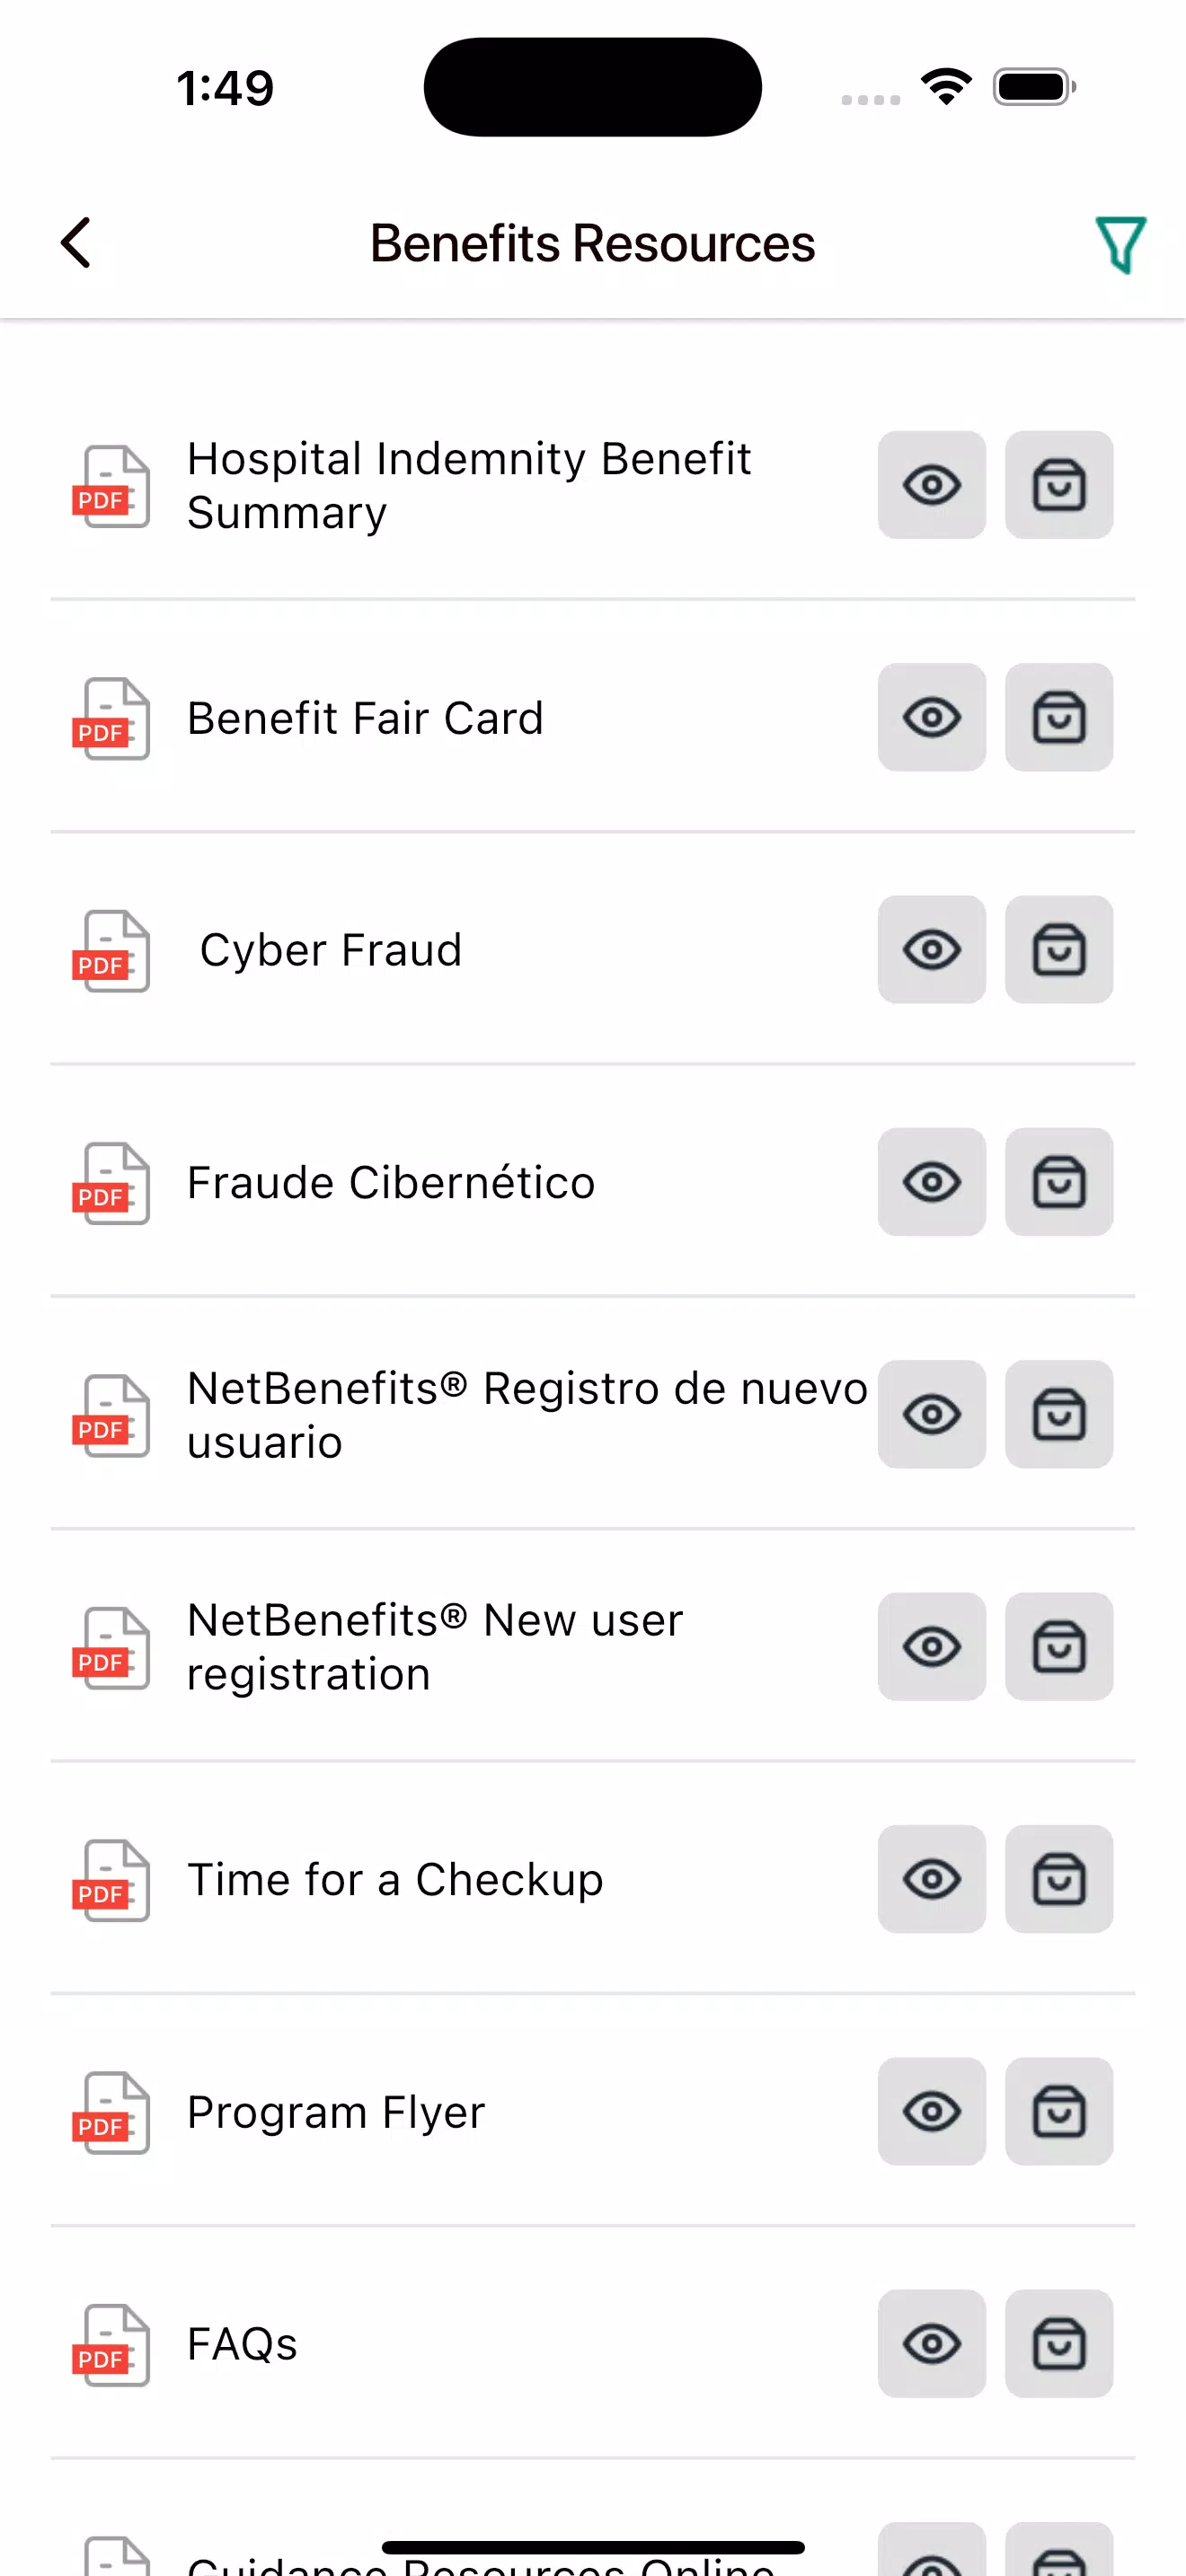View the Fraude Cibernético document
This screenshot has width=1186, height=2576.
pyautogui.click(x=931, y=1182)
